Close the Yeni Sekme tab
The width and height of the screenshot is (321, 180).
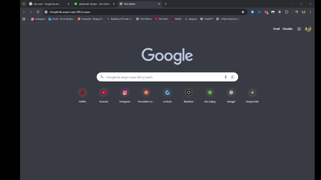click(x=159, y=4)
